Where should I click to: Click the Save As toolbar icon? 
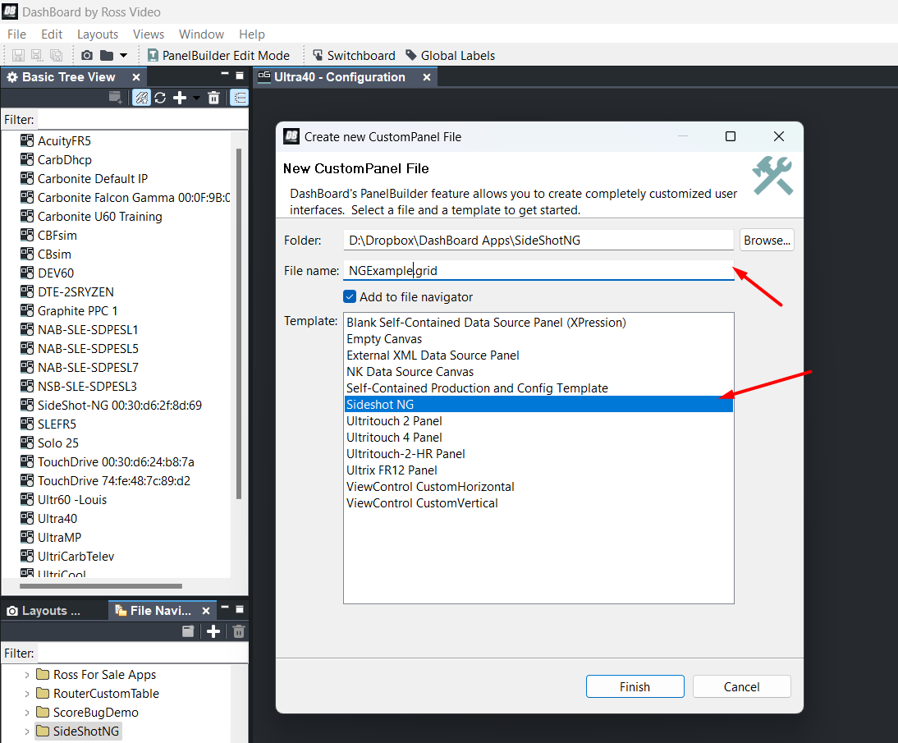click(x=37, y=56)
